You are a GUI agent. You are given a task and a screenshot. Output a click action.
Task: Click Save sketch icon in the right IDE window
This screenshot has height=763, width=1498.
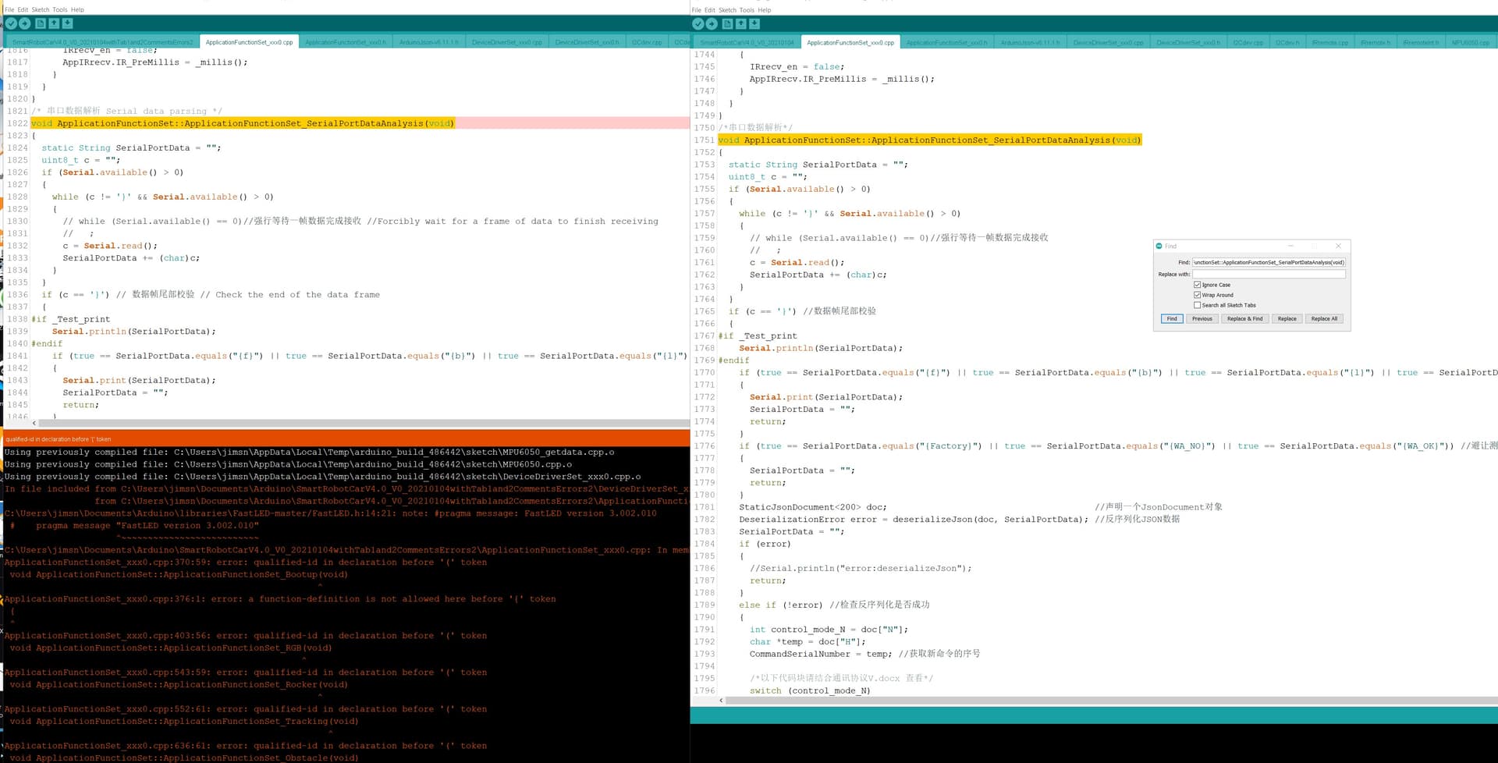754,24
